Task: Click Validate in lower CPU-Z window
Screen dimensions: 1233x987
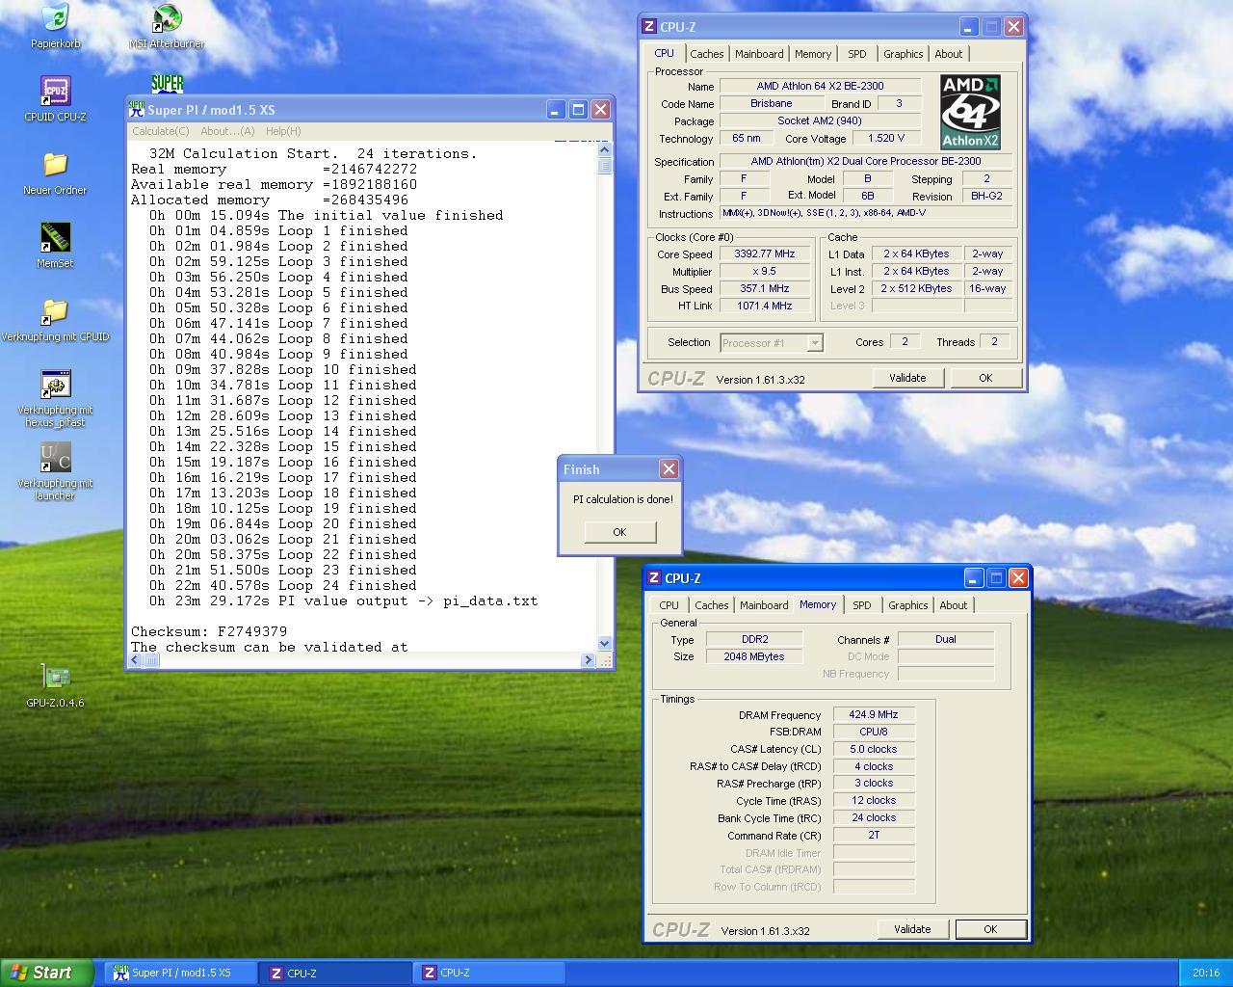Action: (912, 929)
